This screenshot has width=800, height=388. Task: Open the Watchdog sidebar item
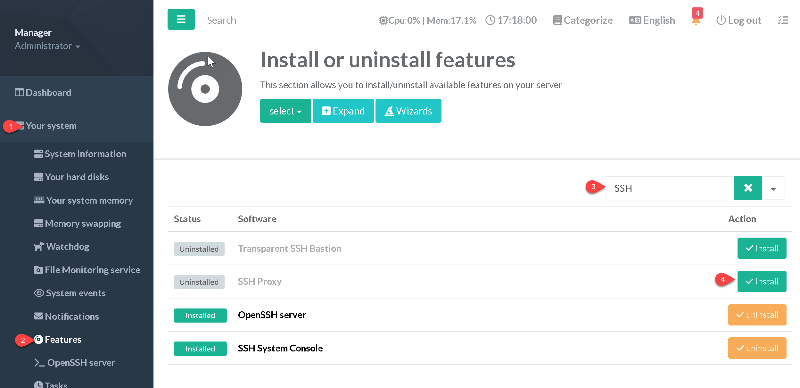click(x=67, y=247)
